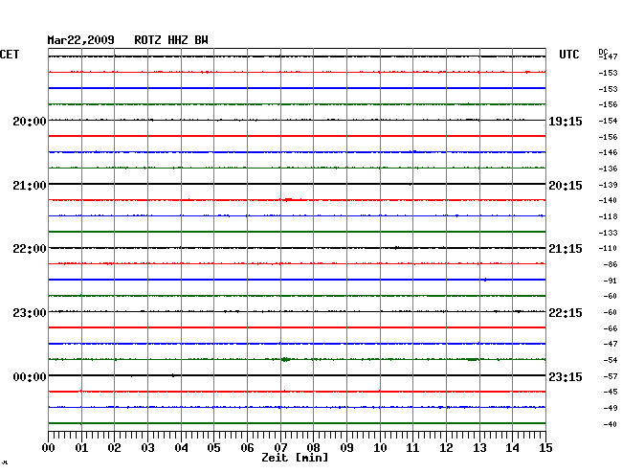
Task: Pick minute 12 on the Zeit axis
Action: point(446,448)
